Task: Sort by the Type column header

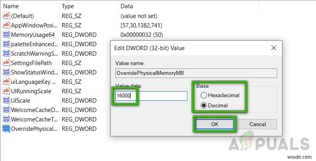Action: 88,6
